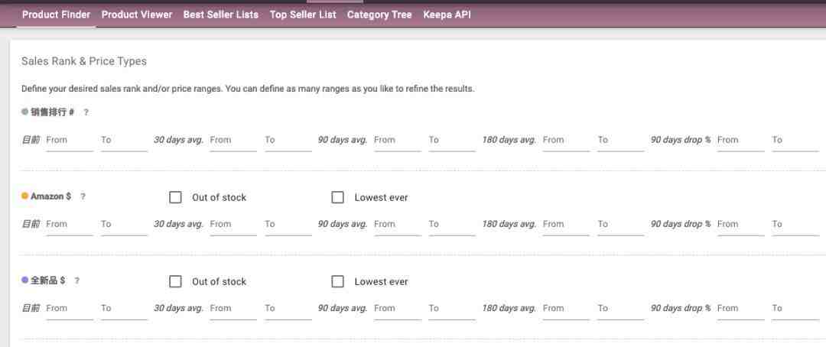Screen dimensions: 826x347
Task: Click the orange dot beside Amazon $
Action: pos(24,196)
